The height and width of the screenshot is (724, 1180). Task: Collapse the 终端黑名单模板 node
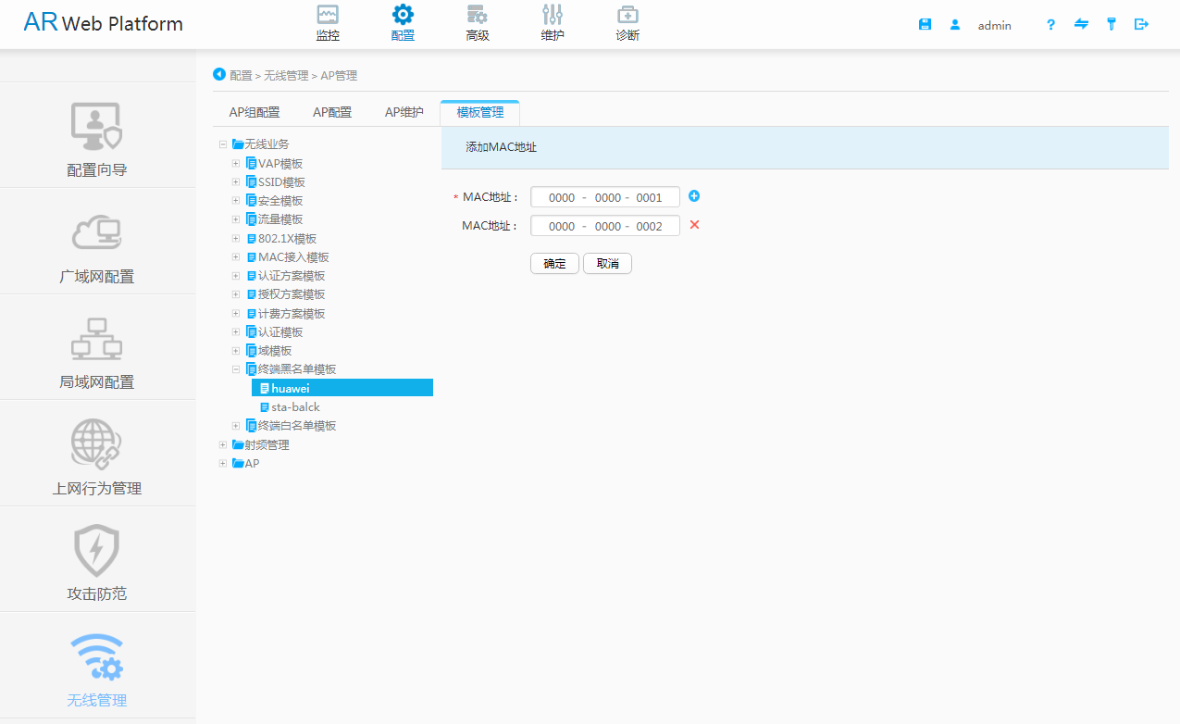coord(235,368)
